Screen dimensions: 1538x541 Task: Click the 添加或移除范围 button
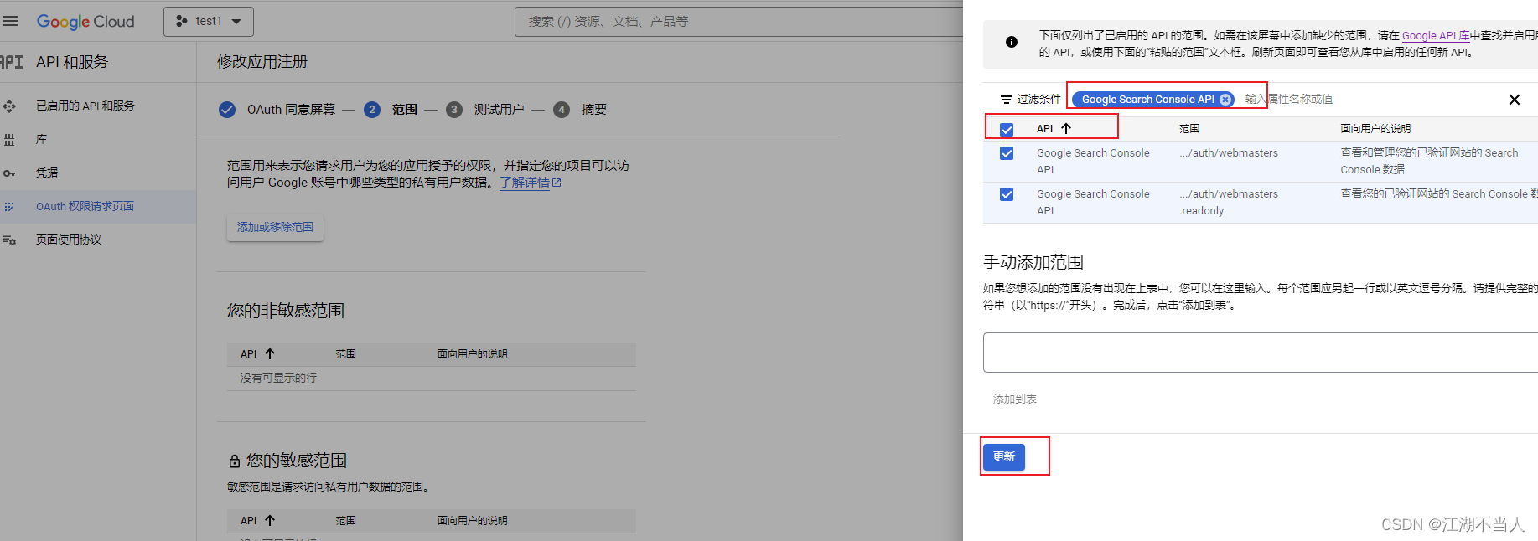[275, 228]
